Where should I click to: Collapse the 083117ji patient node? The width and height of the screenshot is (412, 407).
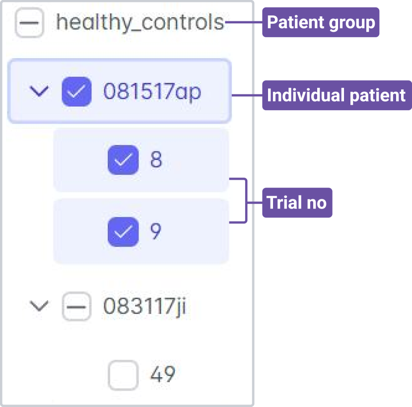[39, 306]
